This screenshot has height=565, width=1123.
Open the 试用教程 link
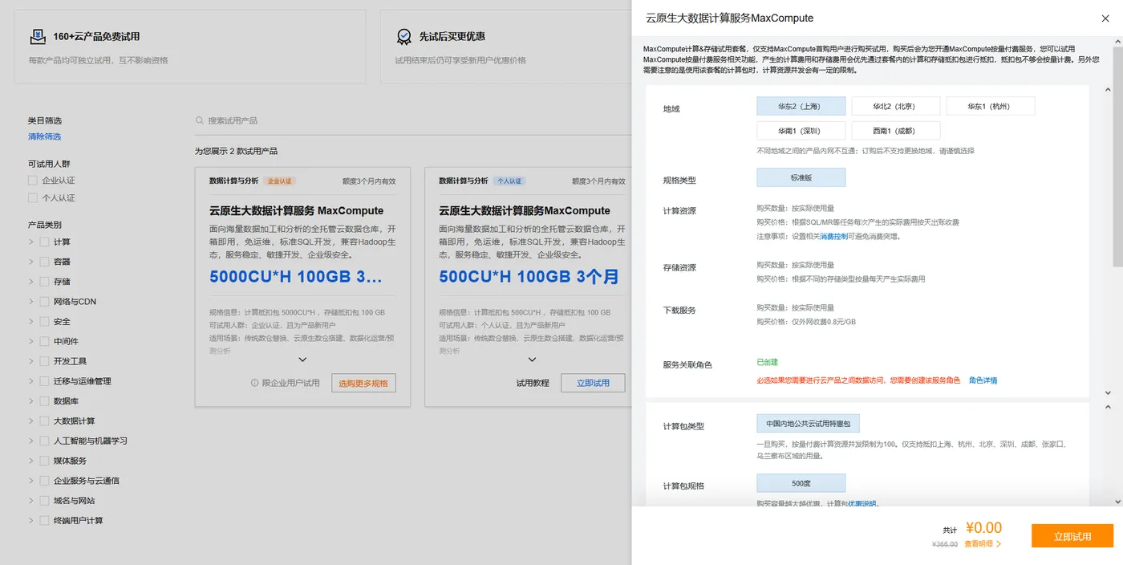(533, 383)
